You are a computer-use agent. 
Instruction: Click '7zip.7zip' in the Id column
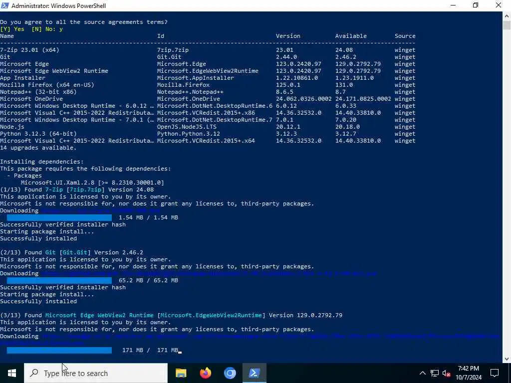173,50
